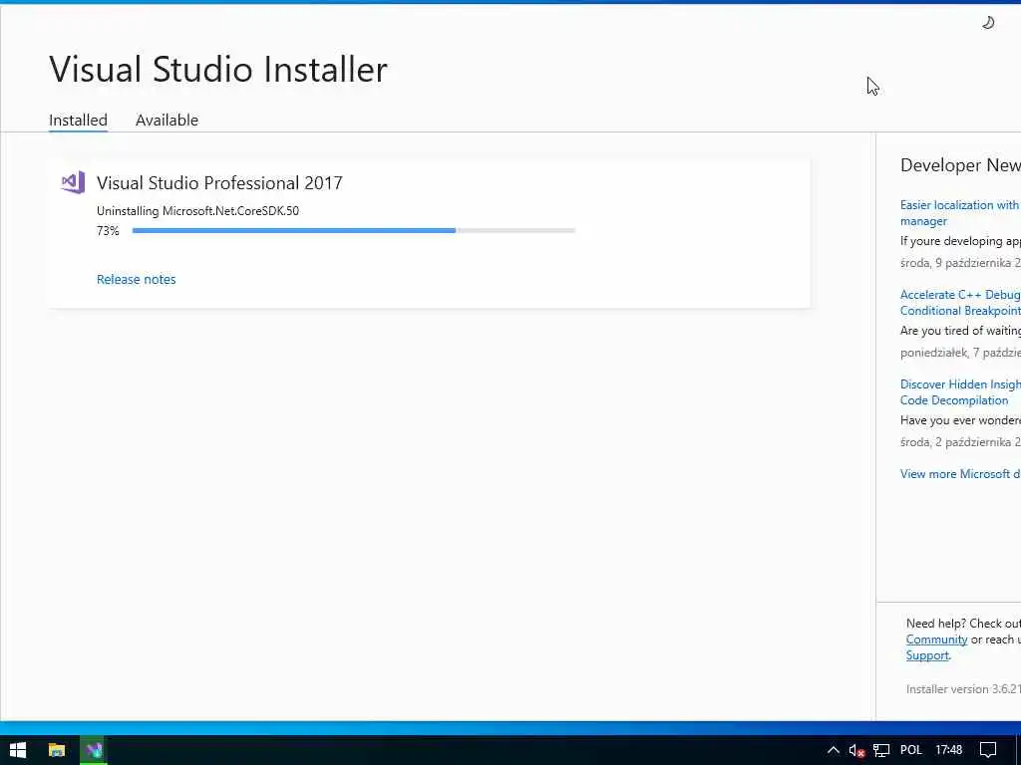Switch to the Available tab

point(167,121)
